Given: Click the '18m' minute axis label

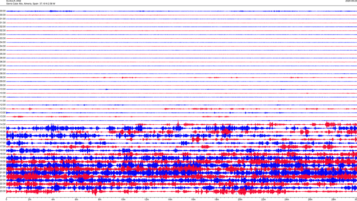Looking at the screenshot, I should pos(217,200).
